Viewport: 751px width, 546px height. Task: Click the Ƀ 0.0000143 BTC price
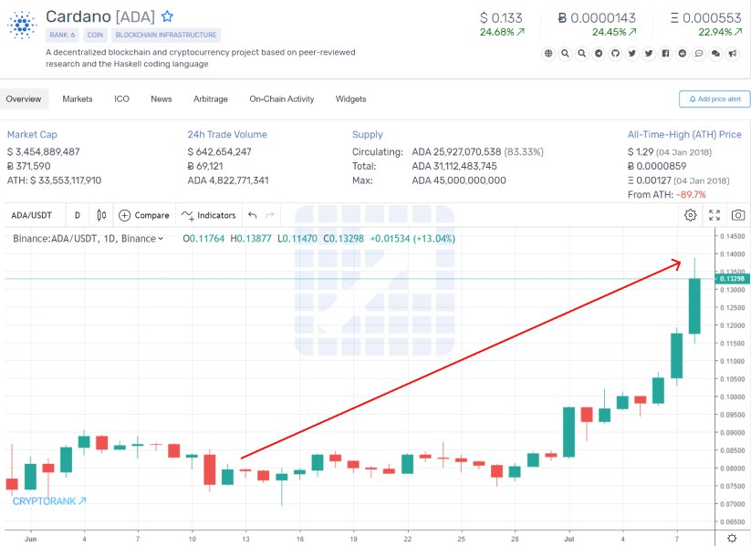tap(597, 18)
